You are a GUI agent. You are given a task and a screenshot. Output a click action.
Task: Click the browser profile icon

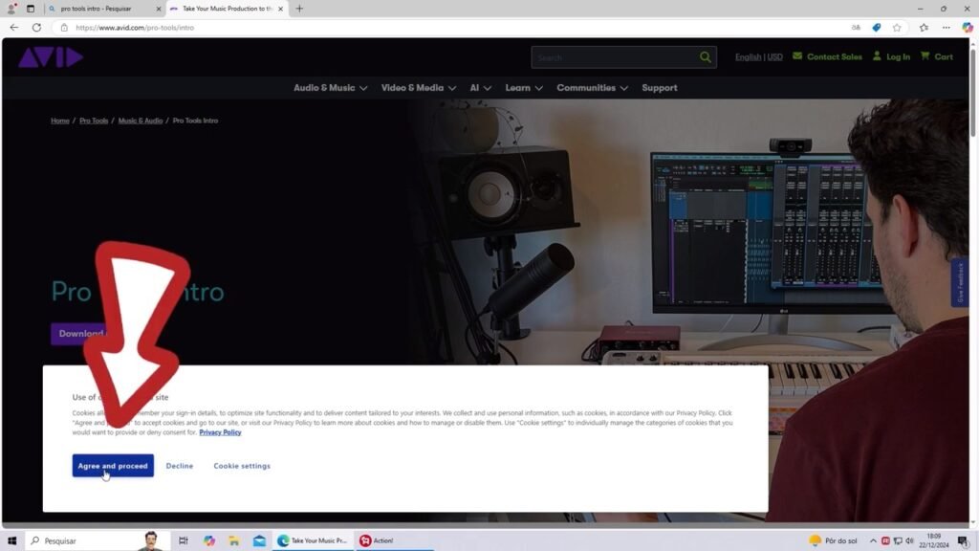click(x=11, y=9)
